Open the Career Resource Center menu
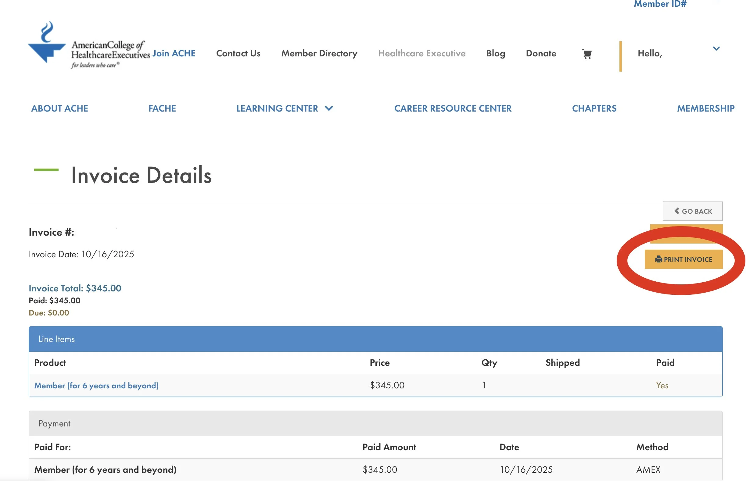 point(453,109)
